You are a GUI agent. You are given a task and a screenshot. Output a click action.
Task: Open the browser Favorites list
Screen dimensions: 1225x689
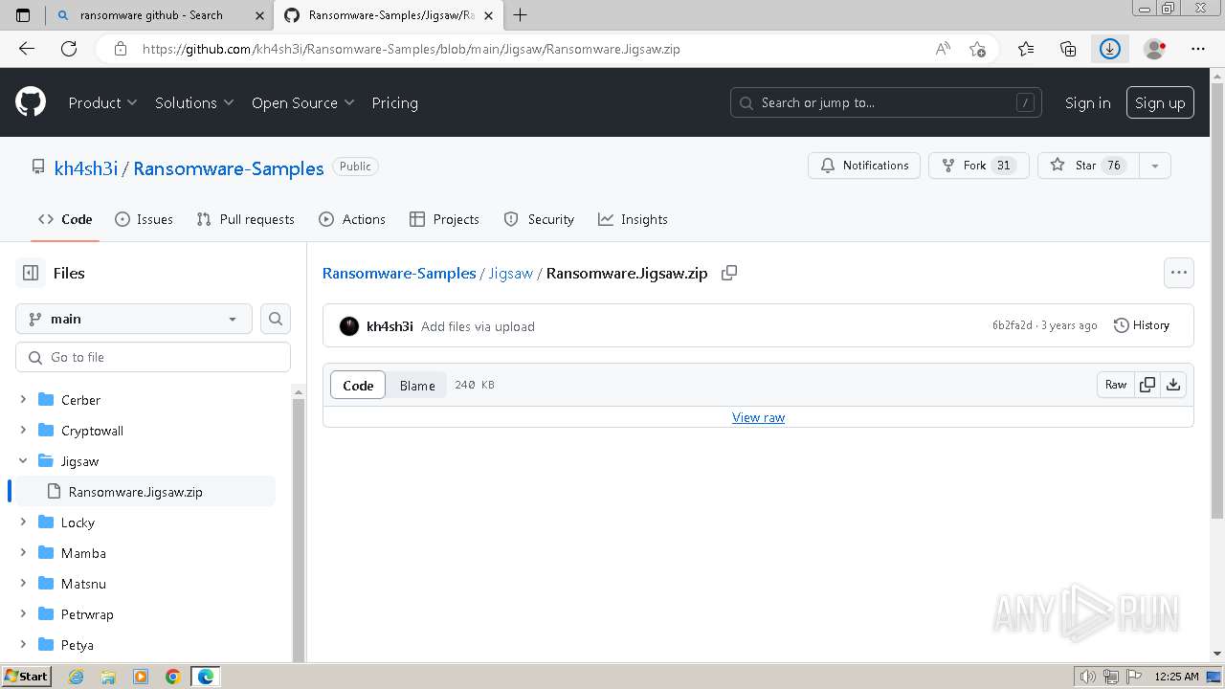coord(1026,49)
